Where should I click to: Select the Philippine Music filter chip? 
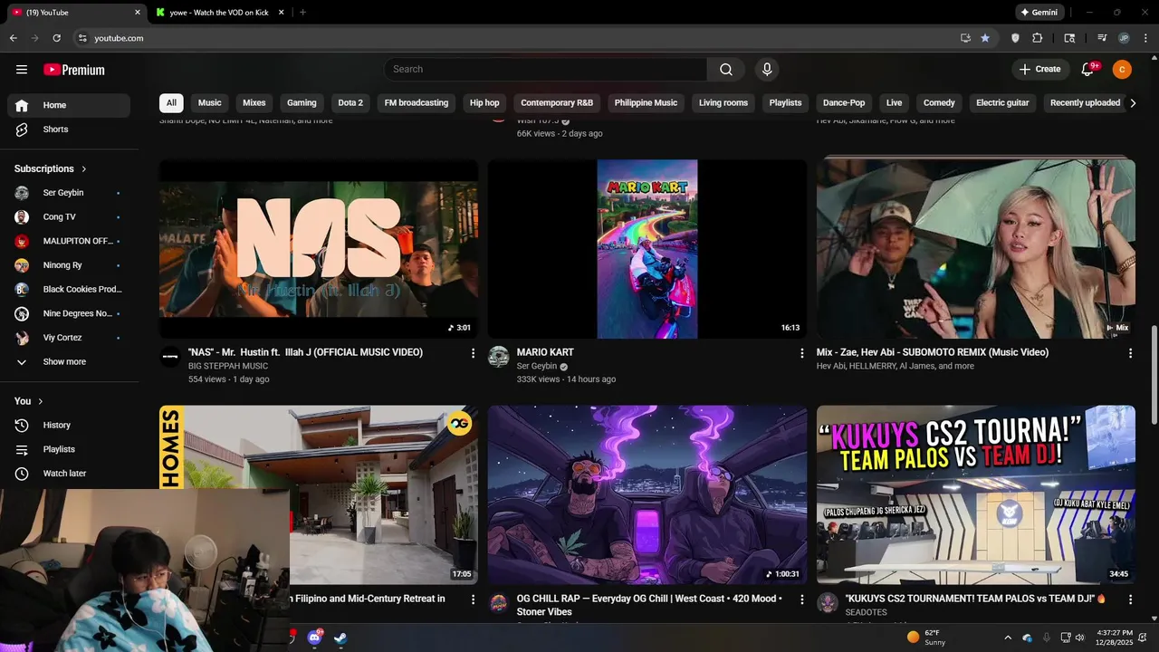click(646, 103)
